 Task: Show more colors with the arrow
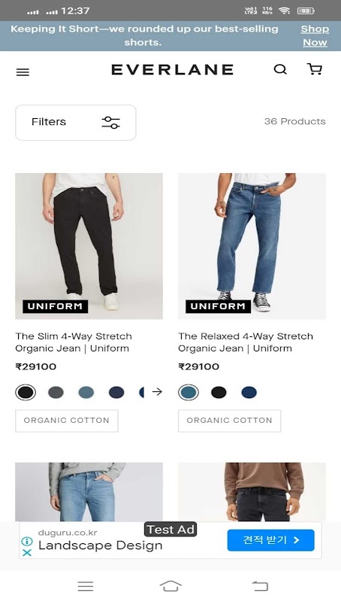[x=157, y=391]
